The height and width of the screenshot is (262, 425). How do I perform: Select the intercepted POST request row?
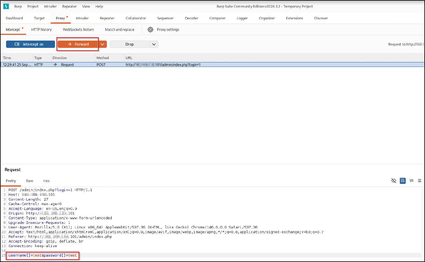212,65
